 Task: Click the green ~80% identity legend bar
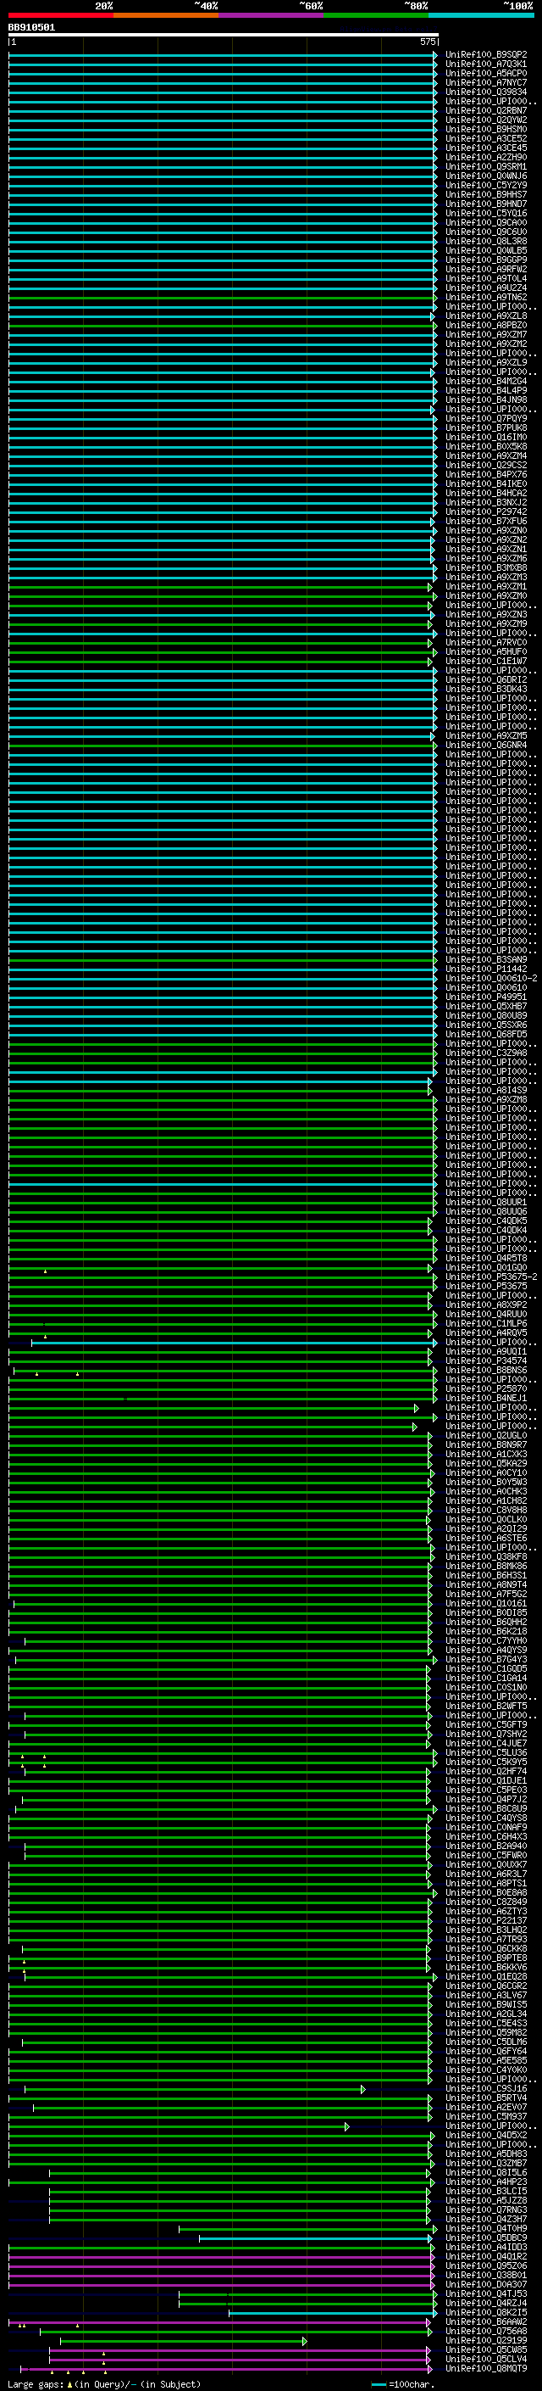[x=376, y=15]
